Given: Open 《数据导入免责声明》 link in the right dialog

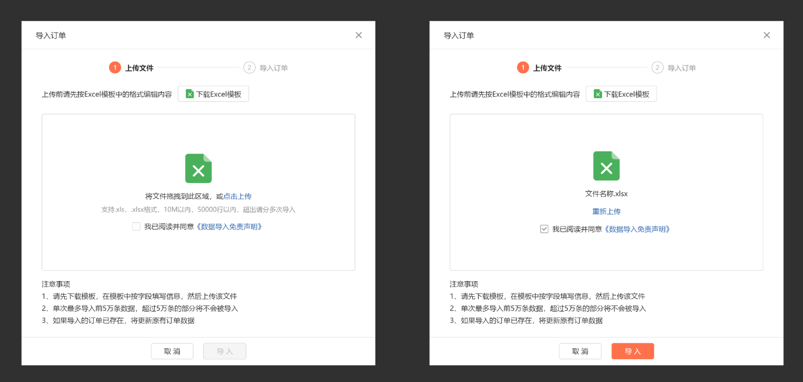Looking at the screenshot, I should pos(637,229).
